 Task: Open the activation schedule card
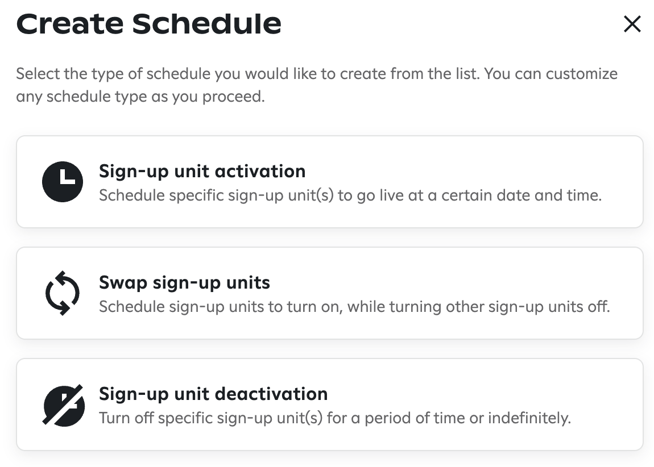pos(330,182)
